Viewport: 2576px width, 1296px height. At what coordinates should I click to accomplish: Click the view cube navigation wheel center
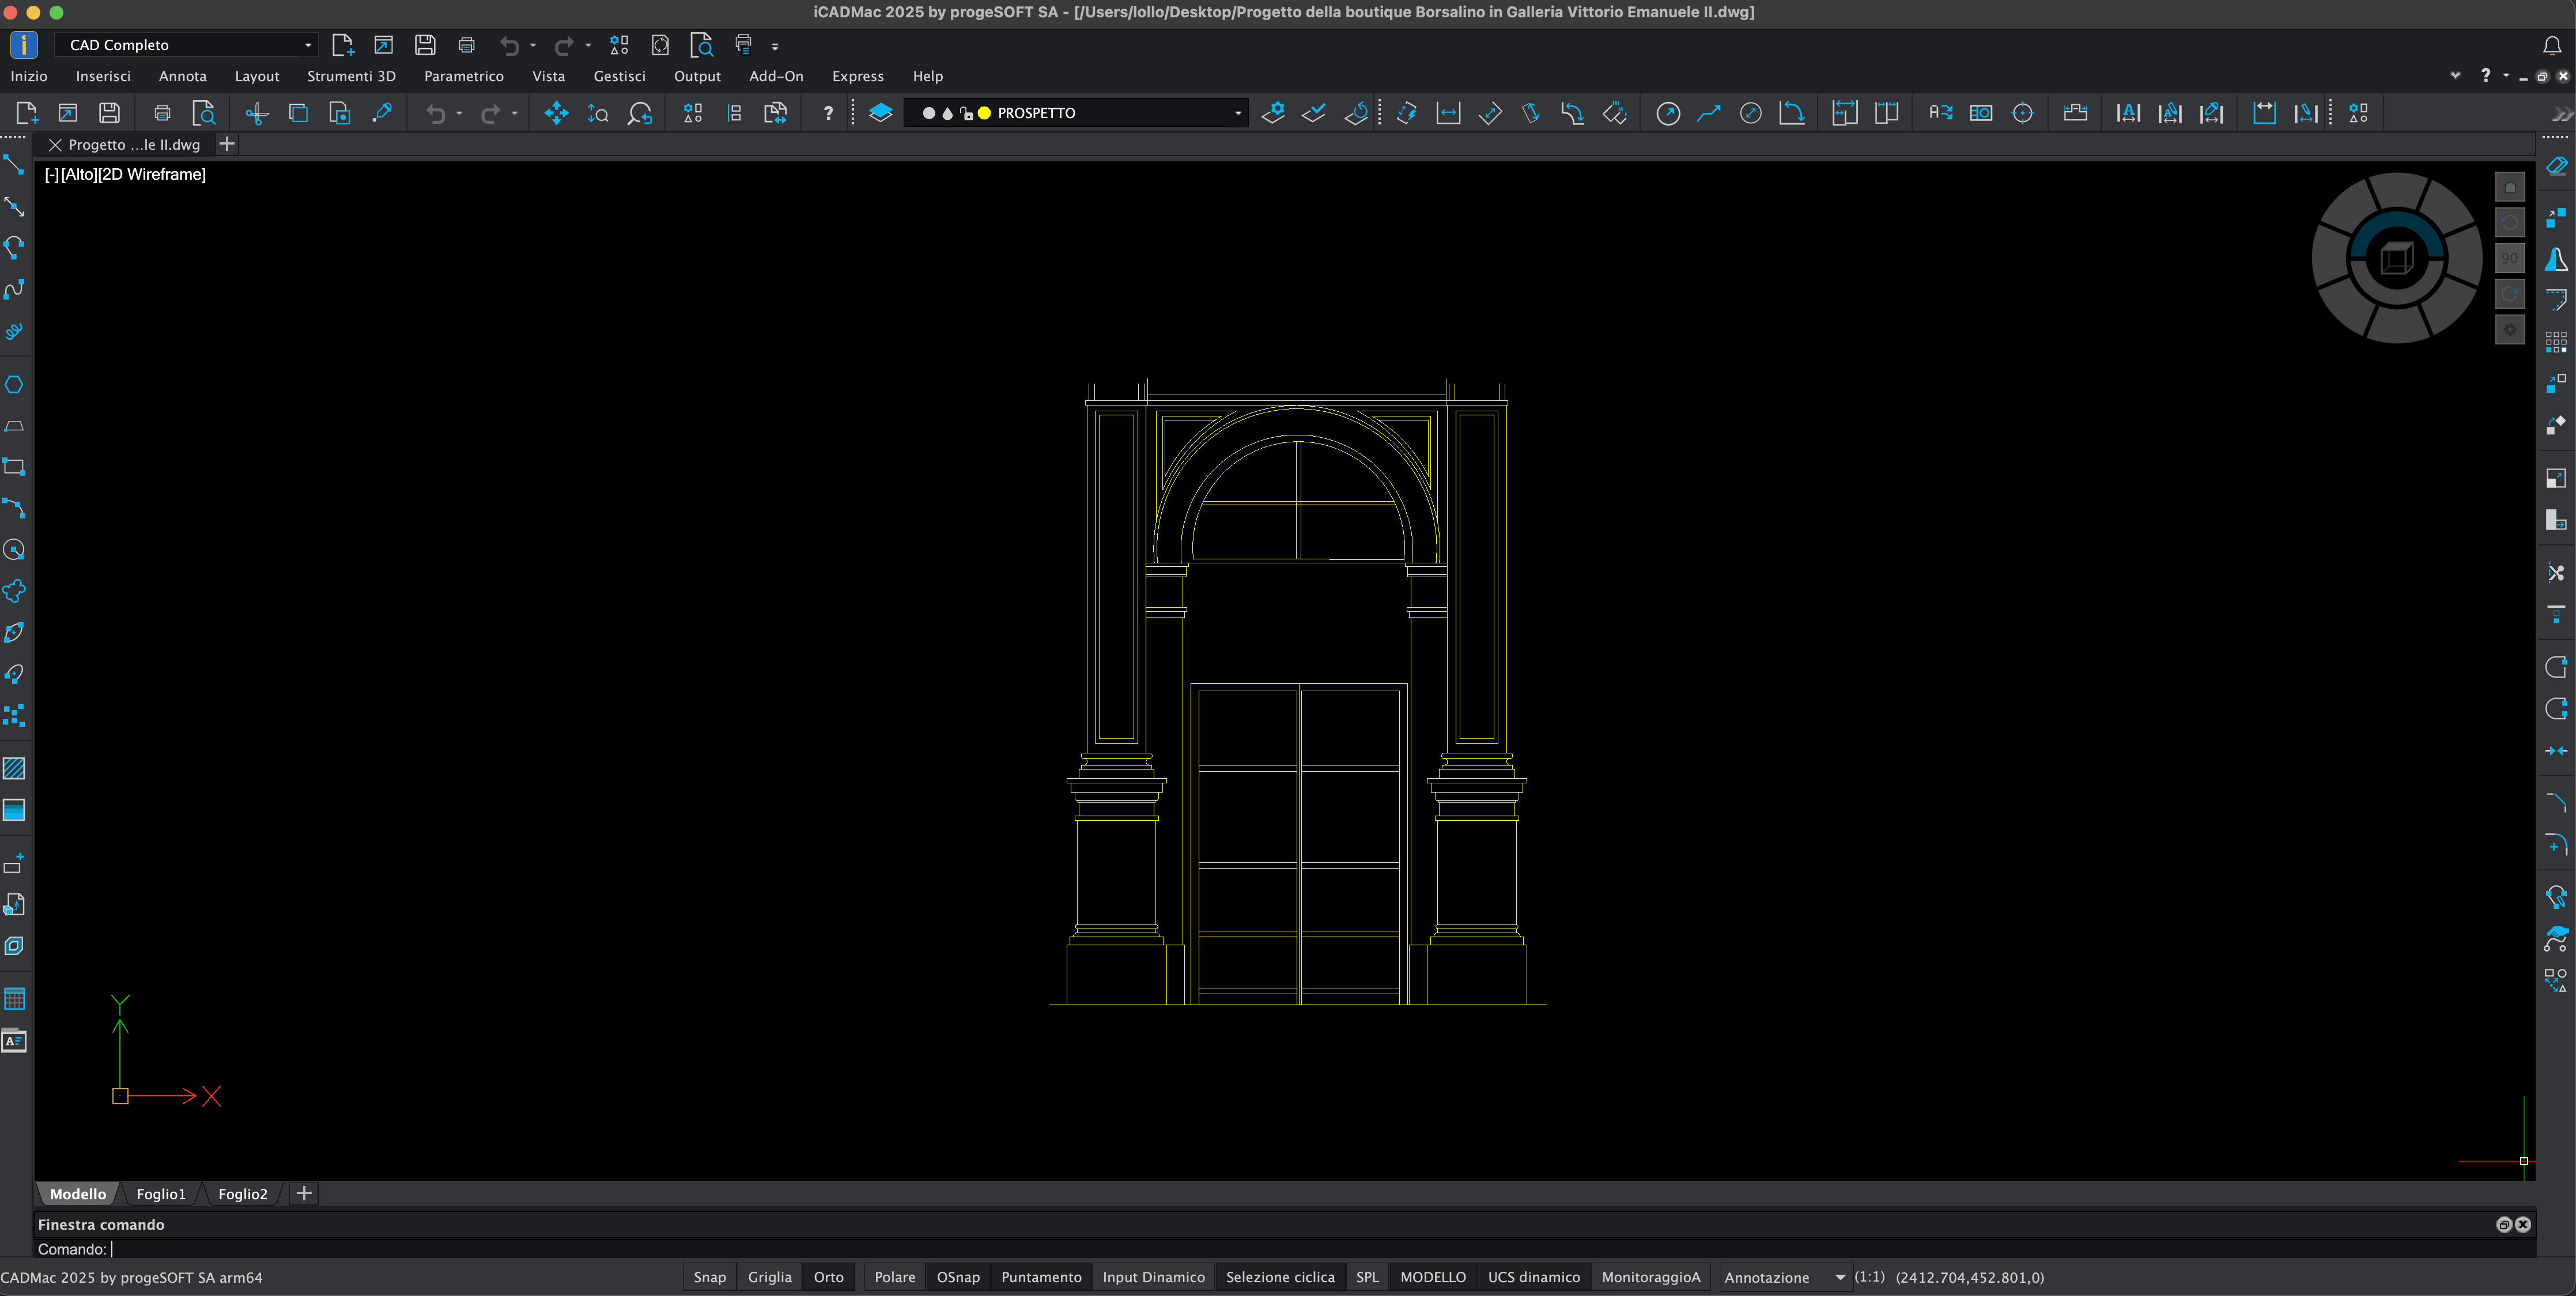(2396, 259)
